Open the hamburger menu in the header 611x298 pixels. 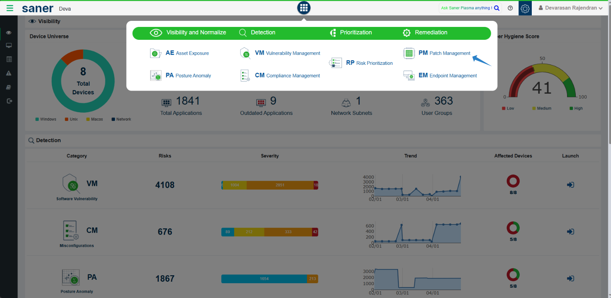10,8
